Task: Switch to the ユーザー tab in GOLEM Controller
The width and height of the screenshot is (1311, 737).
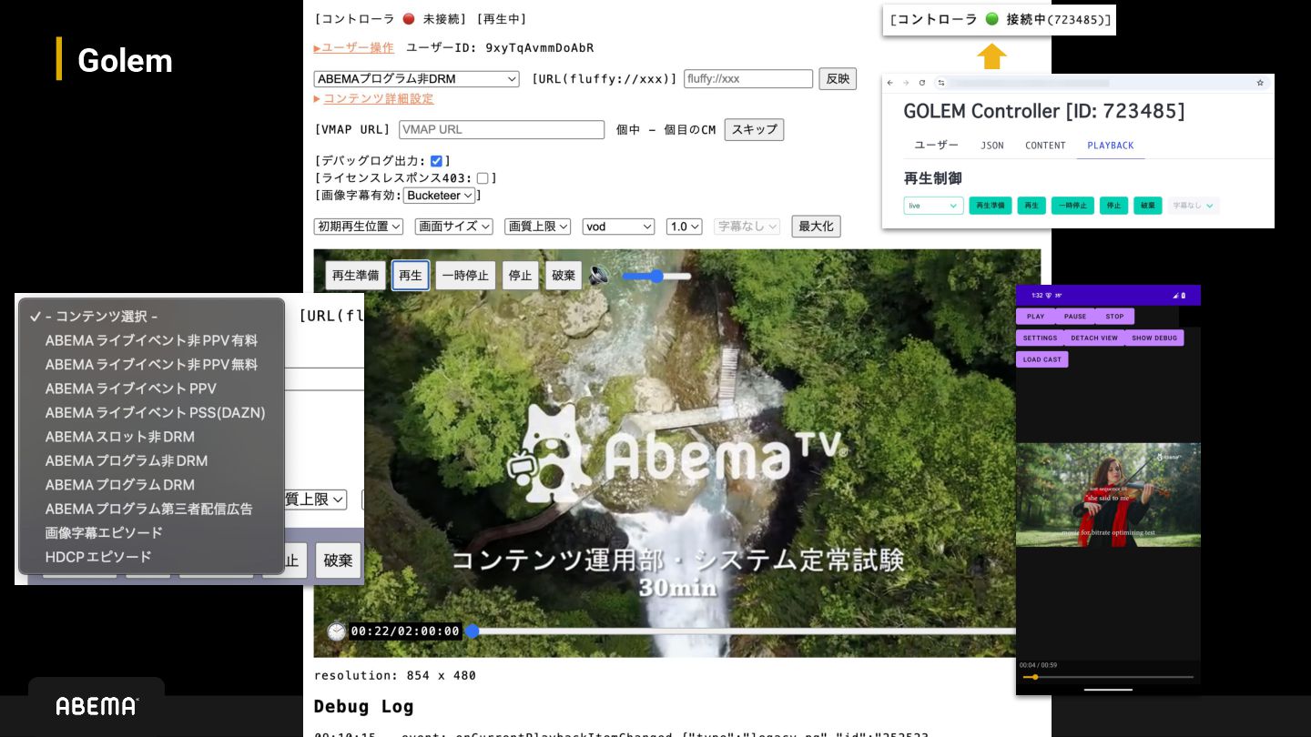Action: click(937, 146)
